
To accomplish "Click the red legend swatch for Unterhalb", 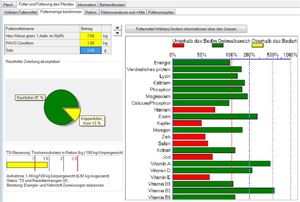I will click(178, 45).
